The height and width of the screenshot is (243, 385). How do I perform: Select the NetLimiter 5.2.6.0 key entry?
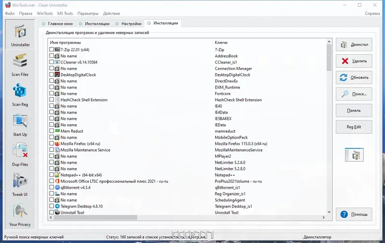[230, 163]
